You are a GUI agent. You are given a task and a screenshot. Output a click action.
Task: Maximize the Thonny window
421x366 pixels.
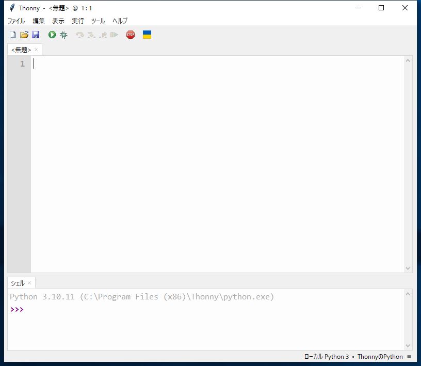(x=381, y=8)
